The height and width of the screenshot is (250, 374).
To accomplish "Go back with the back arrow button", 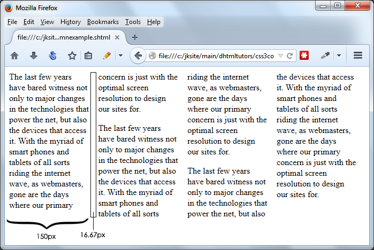I will [138, 56].
